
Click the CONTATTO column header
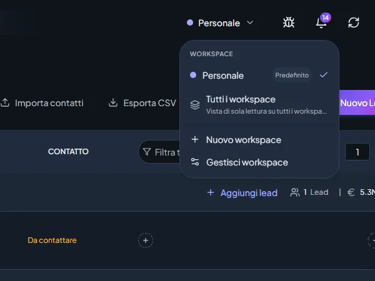pyautogui.click(x=68, y=152)
